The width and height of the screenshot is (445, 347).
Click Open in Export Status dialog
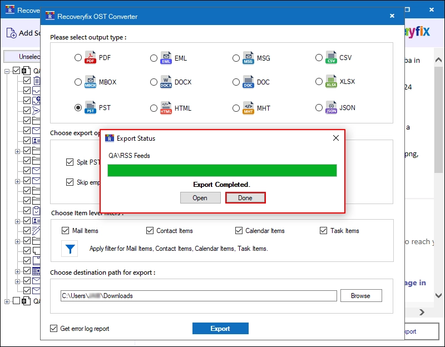[200, 198]
